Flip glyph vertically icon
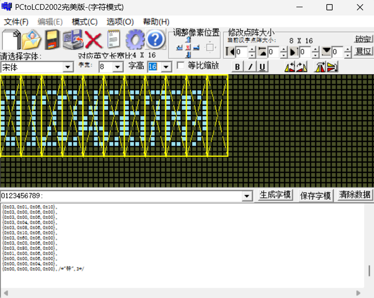Image resolution: width=374 pixels, height=298 pixels. click(332, 67)
